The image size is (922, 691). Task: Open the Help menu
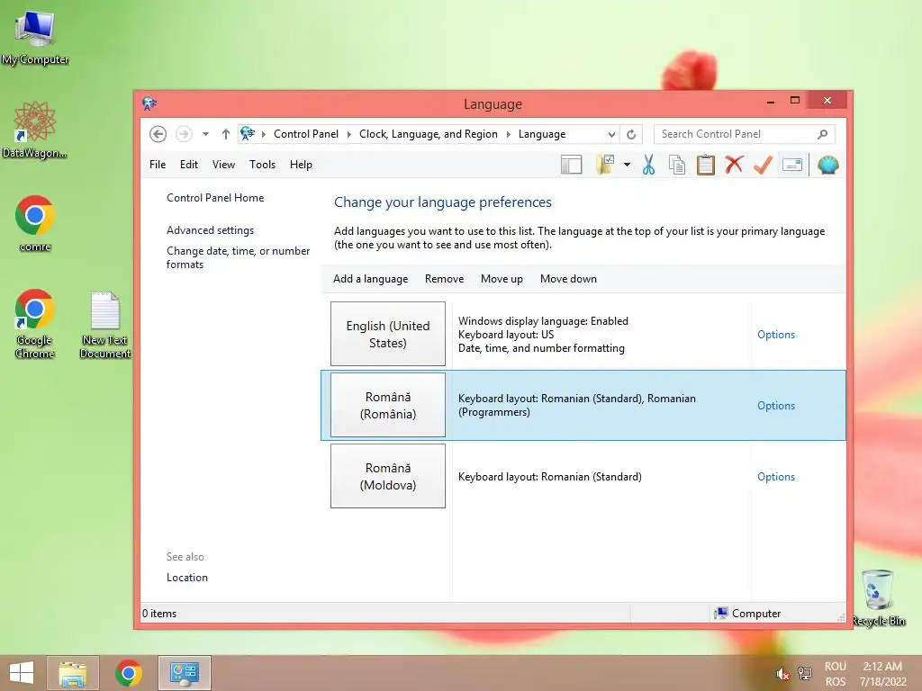click(301, 165)
